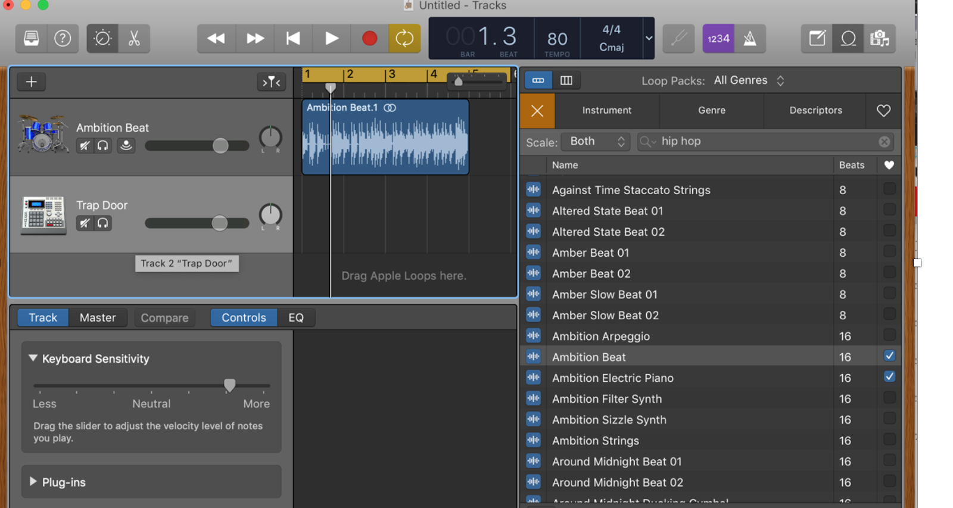
Task: Click the Instrument filter button
Action: 606,110
